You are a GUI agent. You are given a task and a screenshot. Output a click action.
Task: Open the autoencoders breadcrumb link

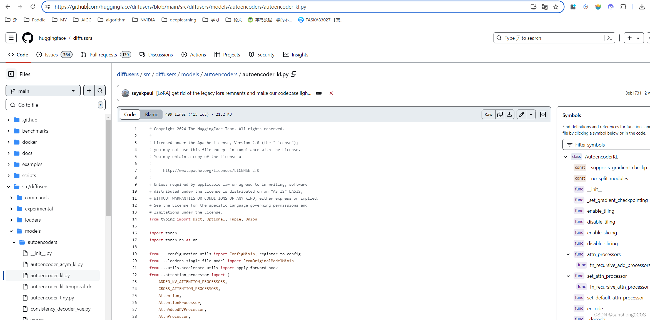221,74
